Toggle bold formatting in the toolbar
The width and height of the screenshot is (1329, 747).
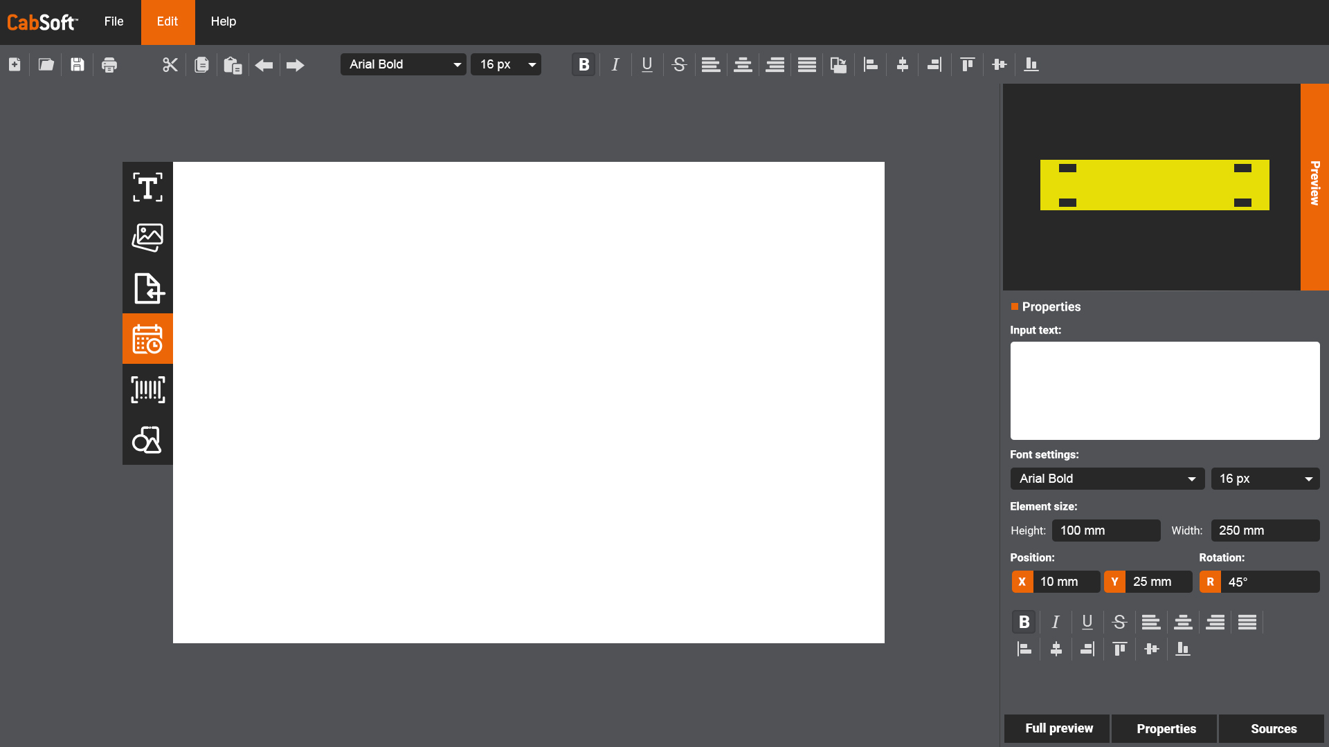coord(583,64)
